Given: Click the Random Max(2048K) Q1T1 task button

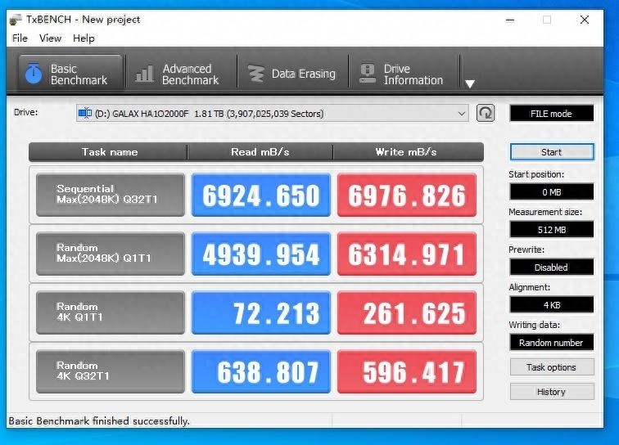Looking at the screenshot, I should click(111, 254).
